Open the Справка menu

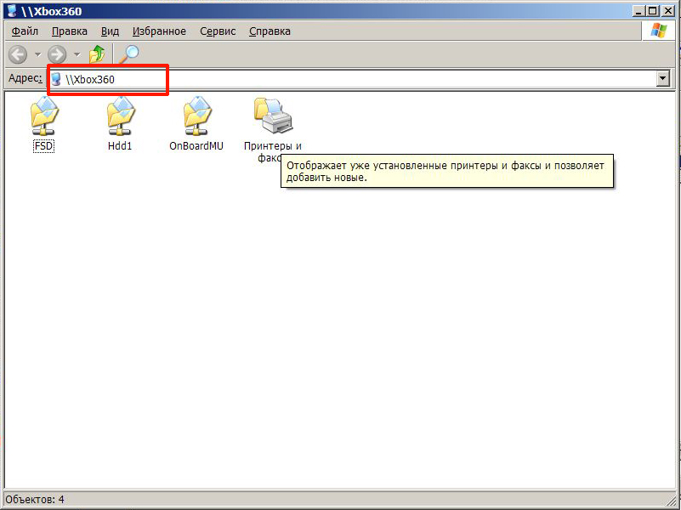tap(270, 31)
